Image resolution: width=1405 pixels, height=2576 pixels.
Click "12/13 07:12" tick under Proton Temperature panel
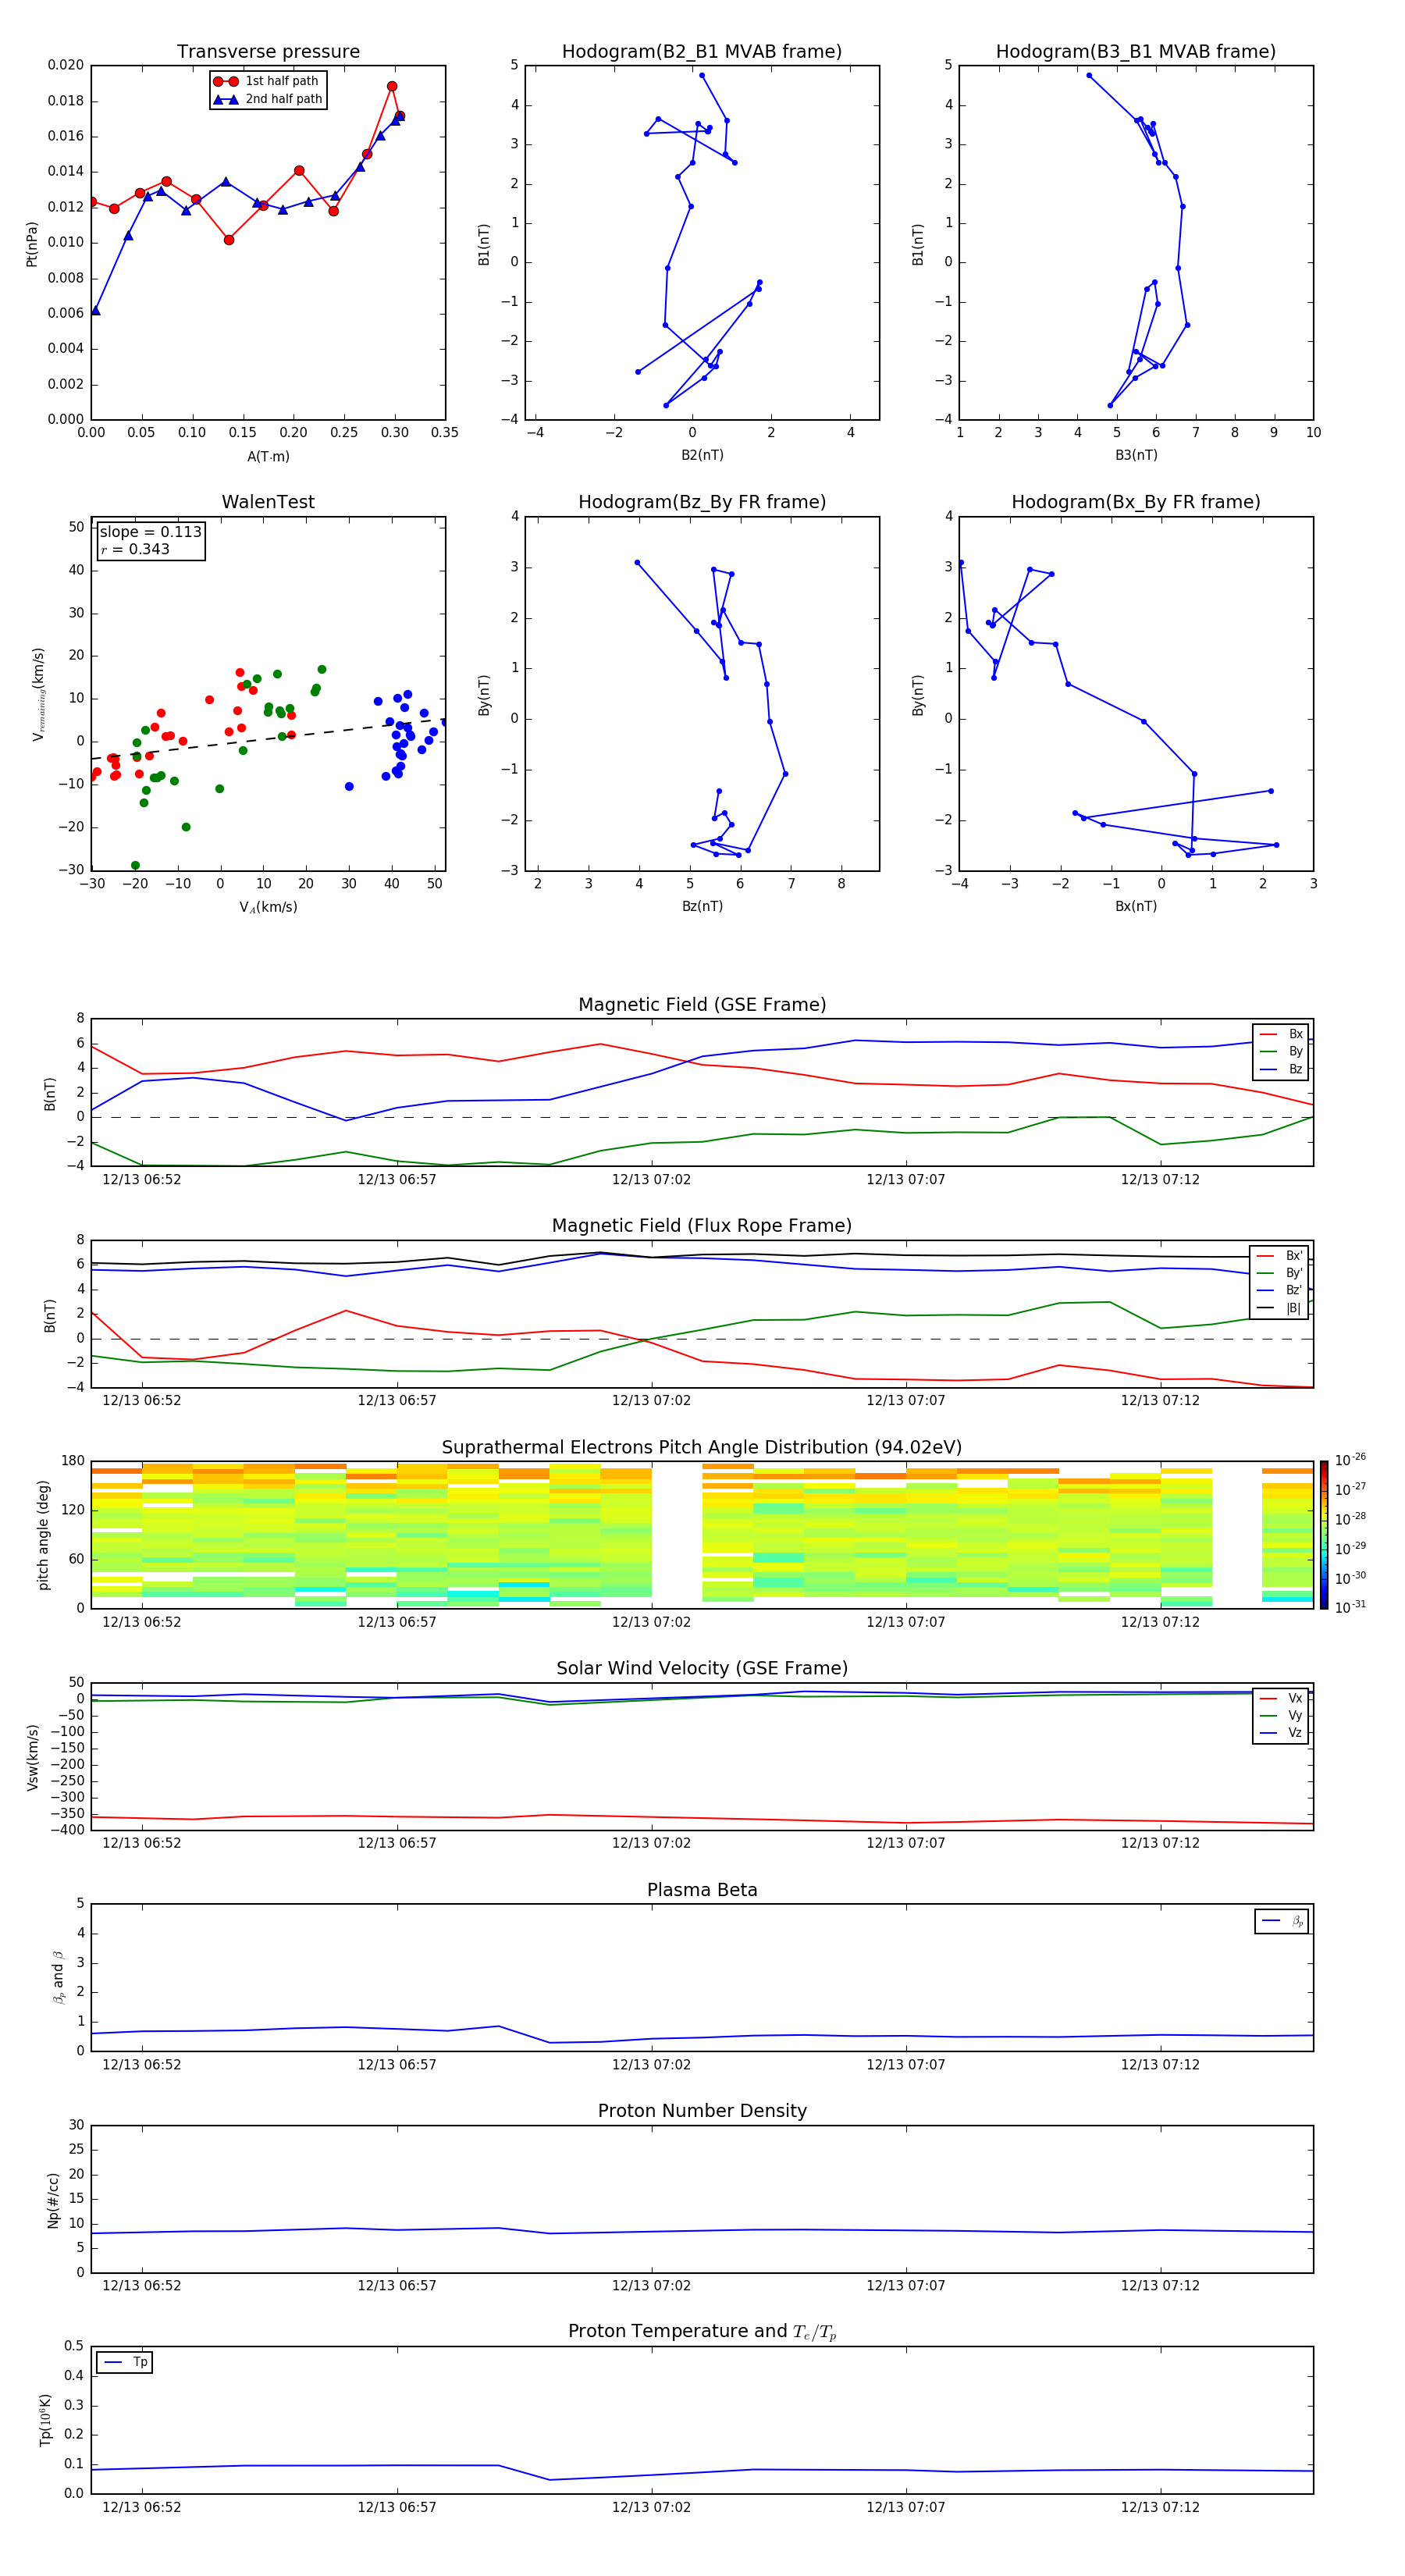tap(1160, 2507)
